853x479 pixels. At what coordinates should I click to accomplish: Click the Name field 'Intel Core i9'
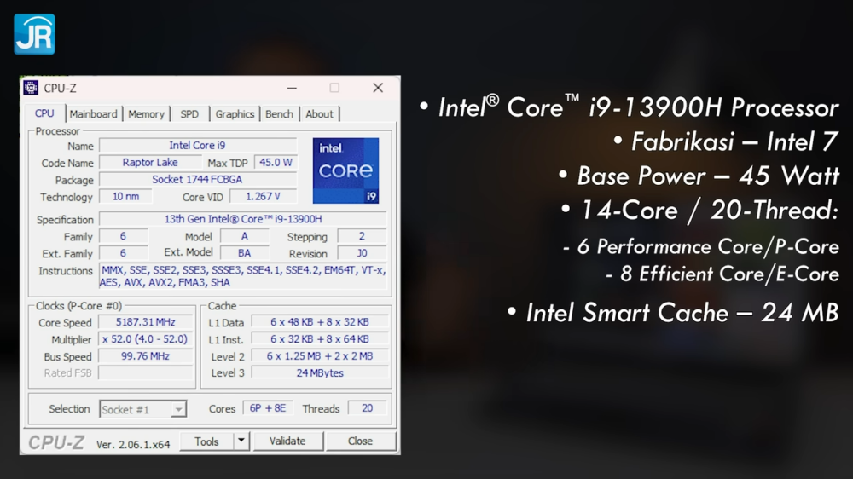[x=198, y=146]
